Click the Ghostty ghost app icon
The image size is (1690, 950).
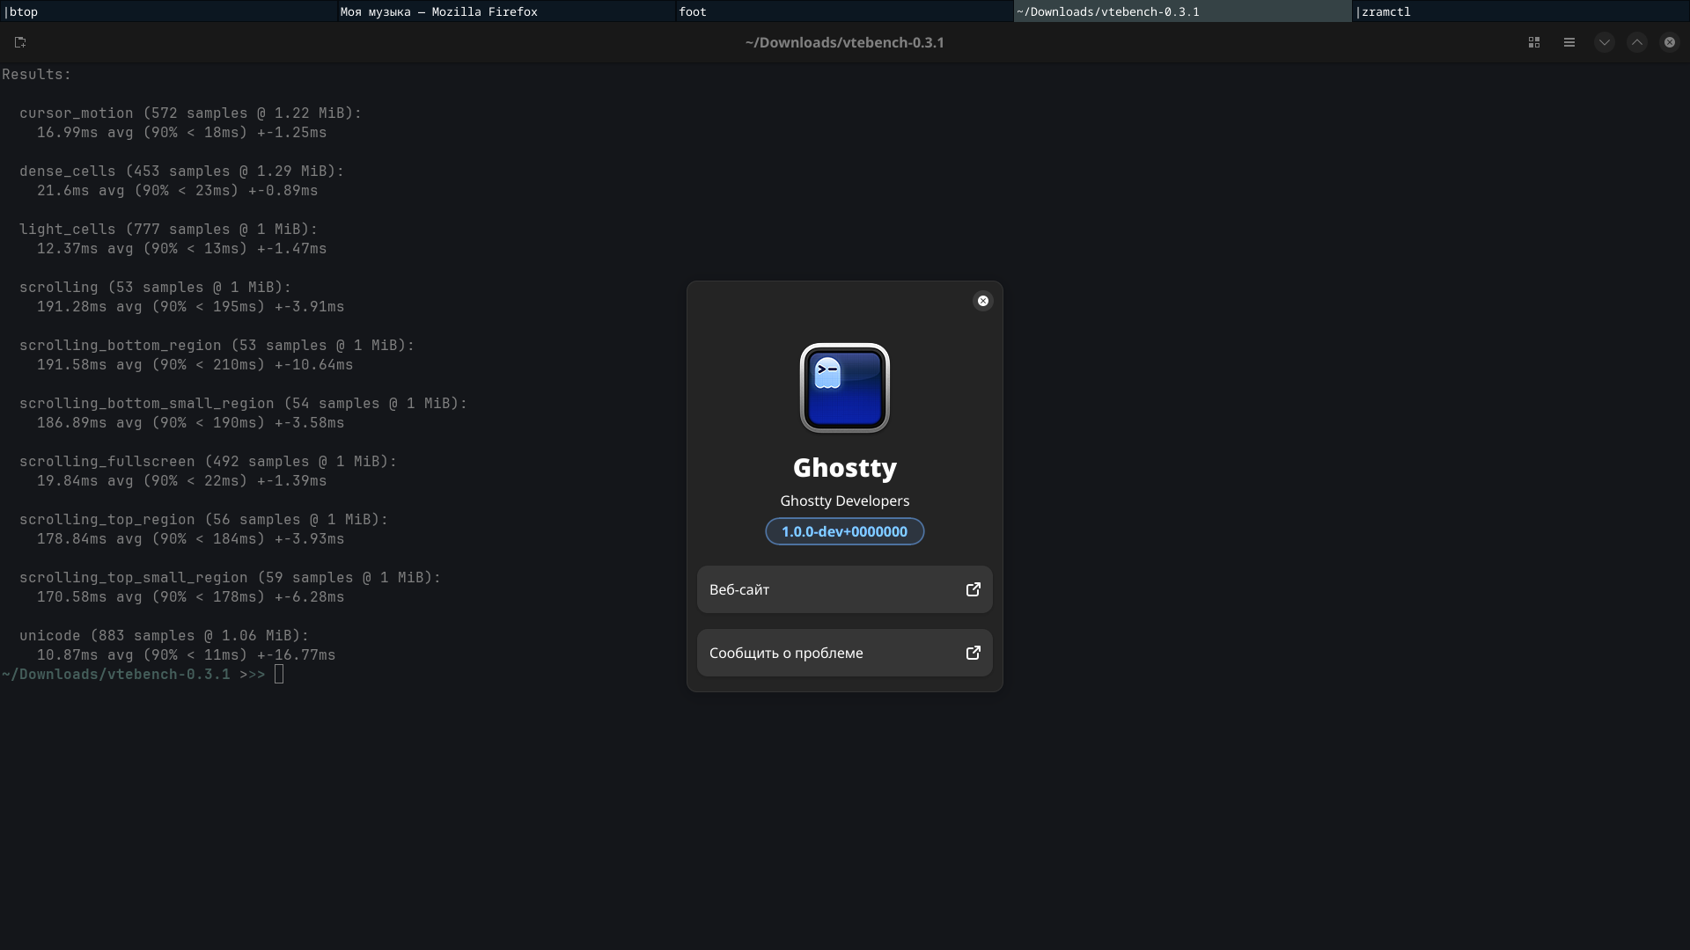click(845, 388)
